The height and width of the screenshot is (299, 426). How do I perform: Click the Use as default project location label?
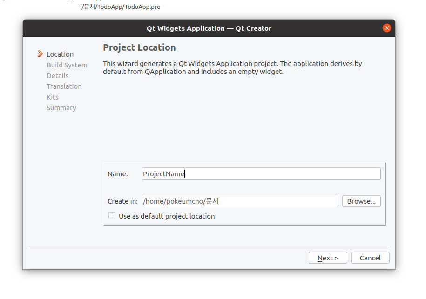click(x=167, y=216)
